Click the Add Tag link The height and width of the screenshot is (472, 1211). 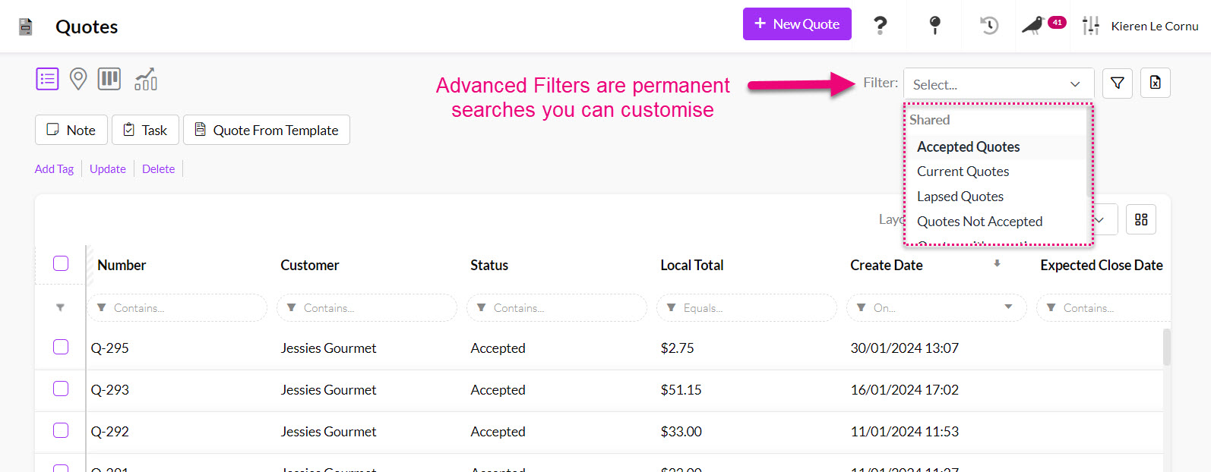(54, 169)
